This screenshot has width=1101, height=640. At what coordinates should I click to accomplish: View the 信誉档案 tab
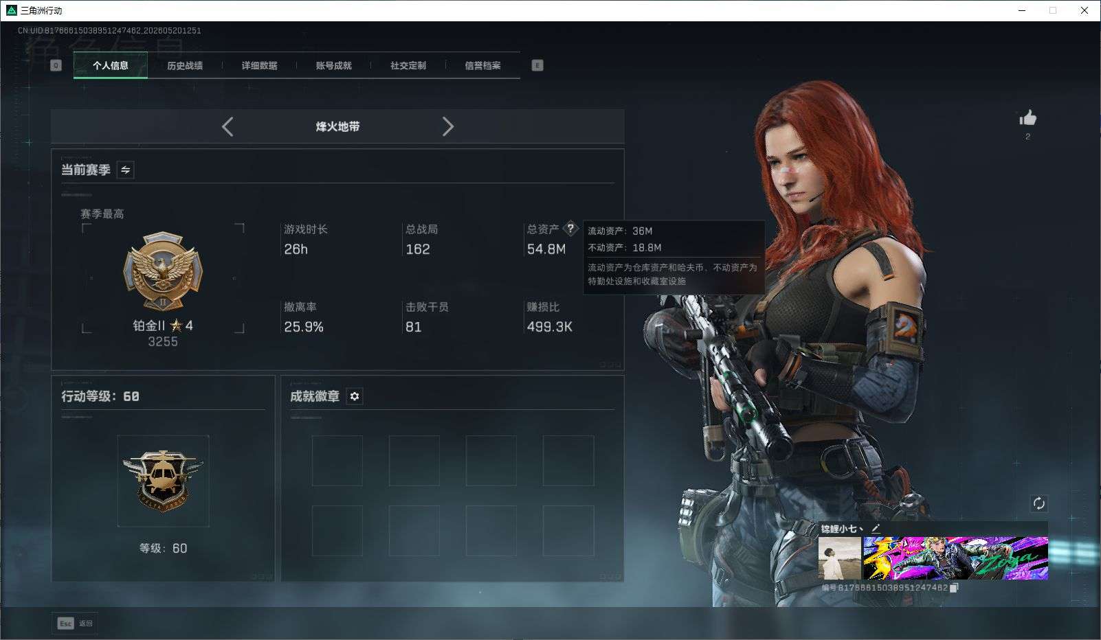482,65
